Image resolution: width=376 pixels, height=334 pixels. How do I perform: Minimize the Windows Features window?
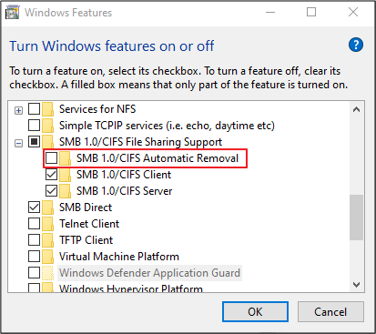coord(270,13)
